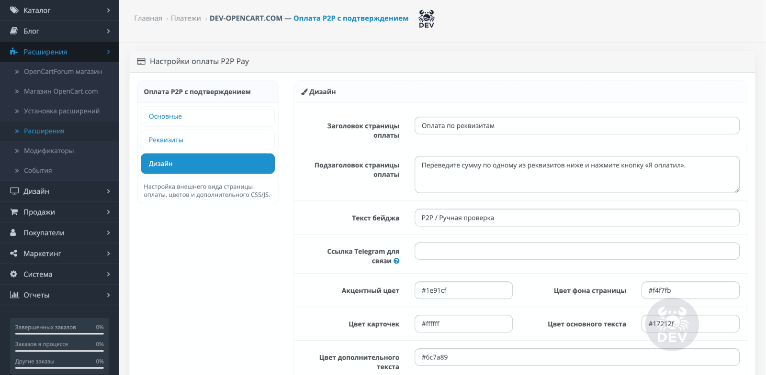Click the Завершенных заказов progress bar
766x375 pixels.
[x=59, y=334]
